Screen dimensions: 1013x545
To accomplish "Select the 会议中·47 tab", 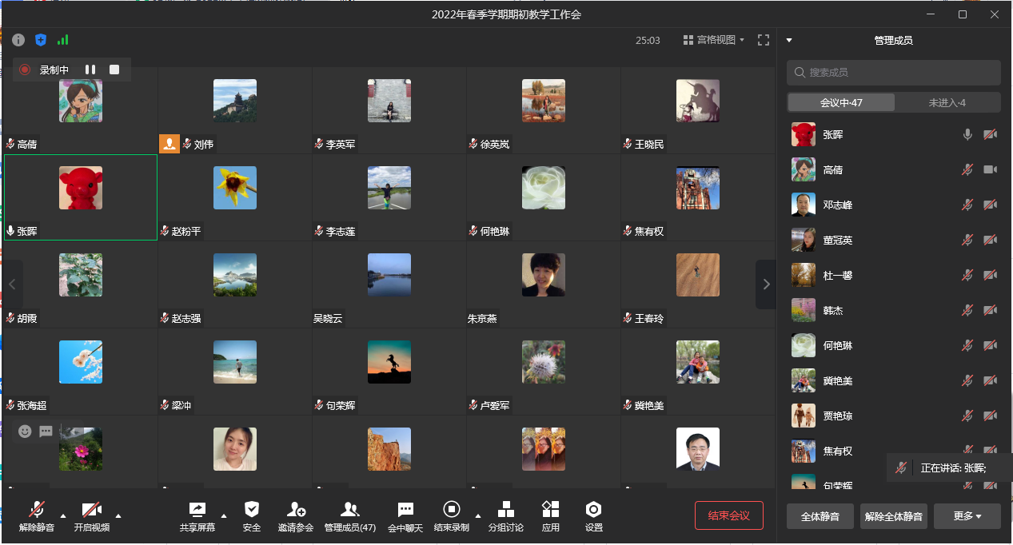I will click(x=841, y=102).
